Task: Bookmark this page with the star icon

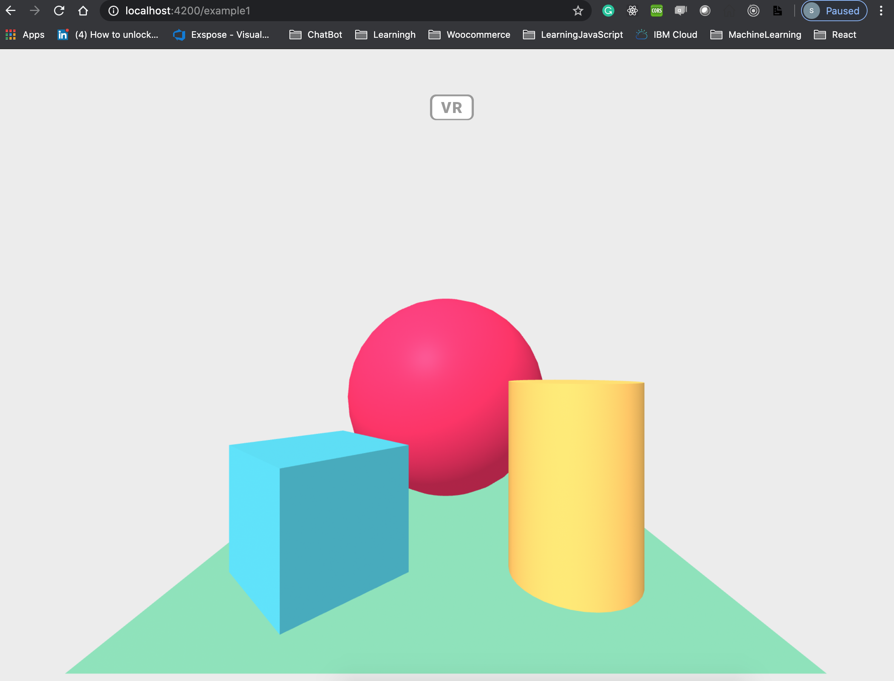Action: point(578,11)
